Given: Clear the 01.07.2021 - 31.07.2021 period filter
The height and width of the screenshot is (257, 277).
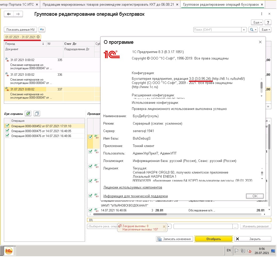Looking at the screenshot, I should point(38,37).
